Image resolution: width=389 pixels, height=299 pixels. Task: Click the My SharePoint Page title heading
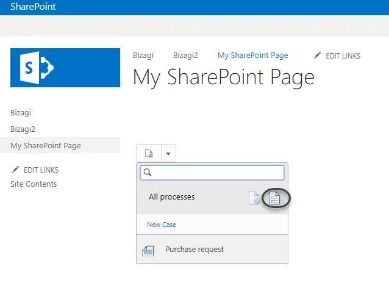[224, 77]
